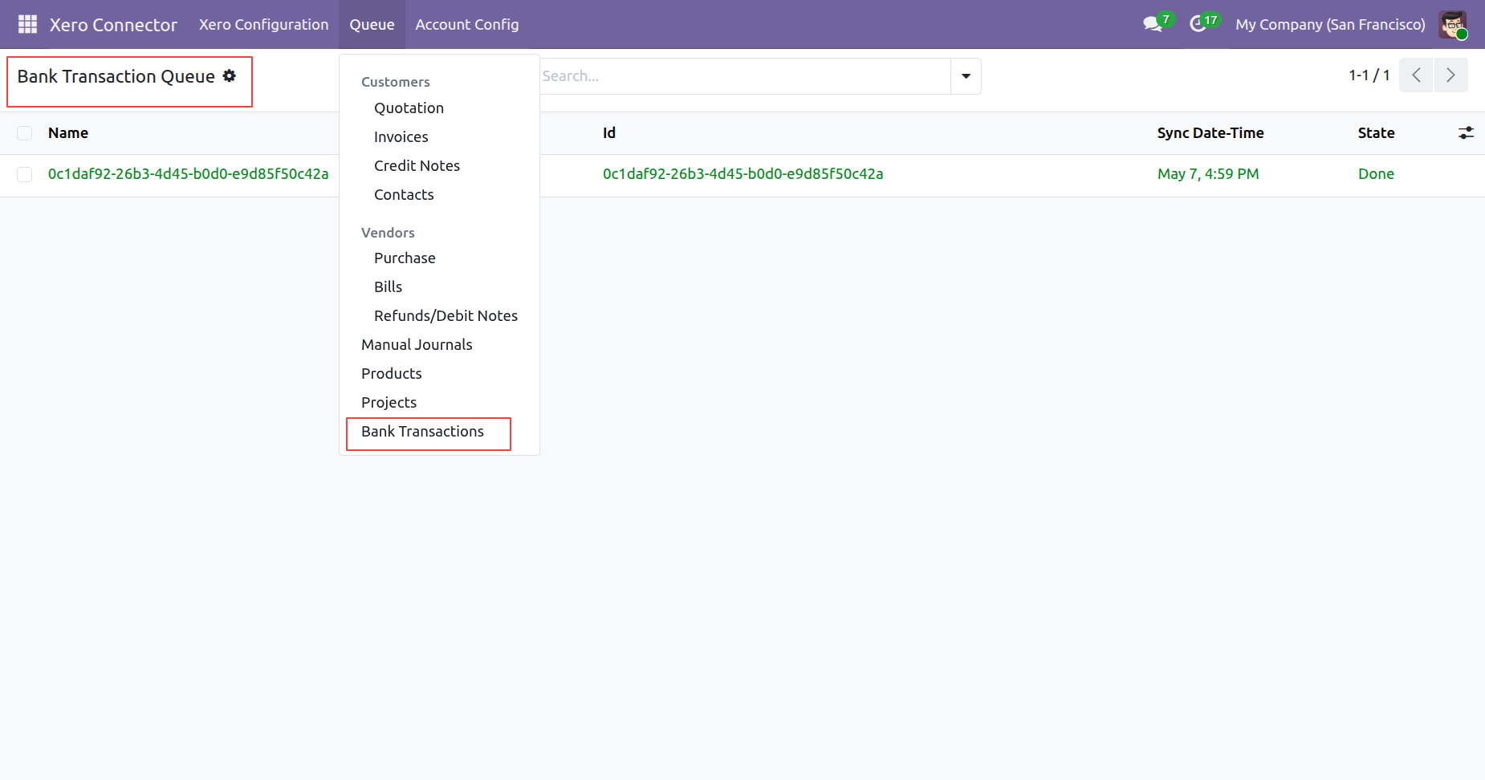Open Manual Journals queue
Viewport: 1485px width, 780px height.
(x=417, y=344)
